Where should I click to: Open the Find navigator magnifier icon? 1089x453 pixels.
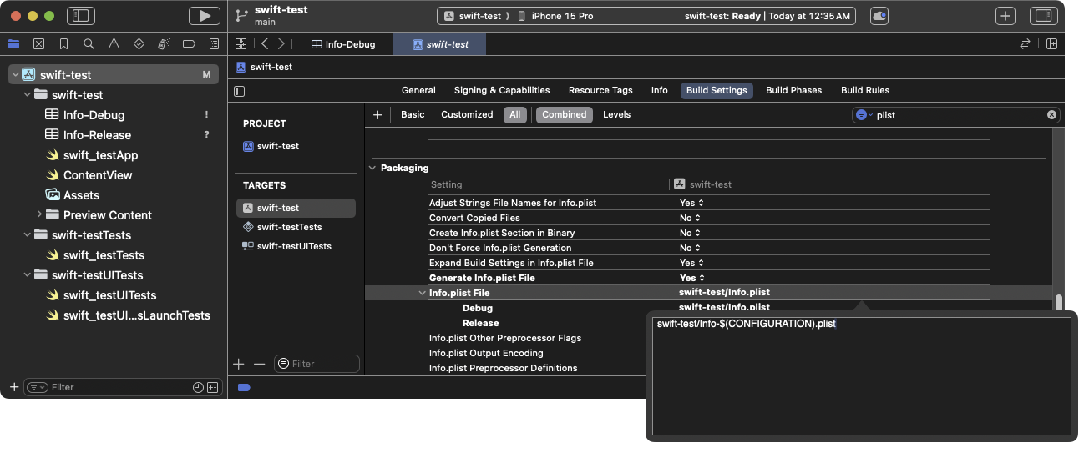[x=89, y=43]
